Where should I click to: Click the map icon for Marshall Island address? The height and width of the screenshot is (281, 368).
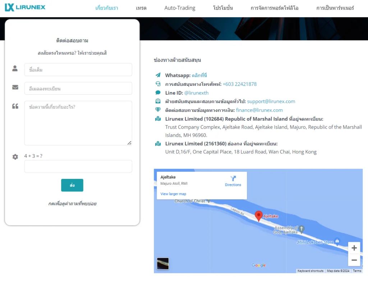pyautogui.click(x=158, y=119)
